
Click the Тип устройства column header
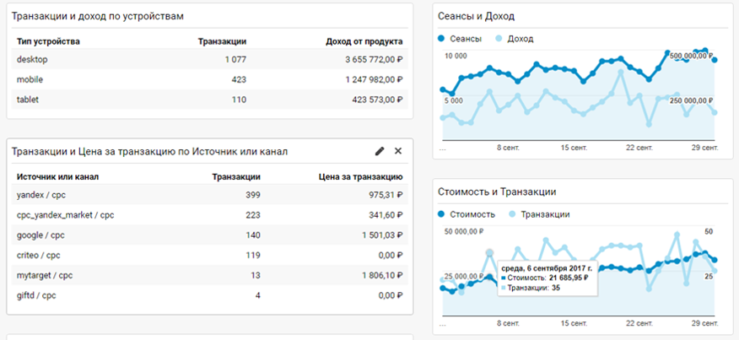[x=48, y=40]
